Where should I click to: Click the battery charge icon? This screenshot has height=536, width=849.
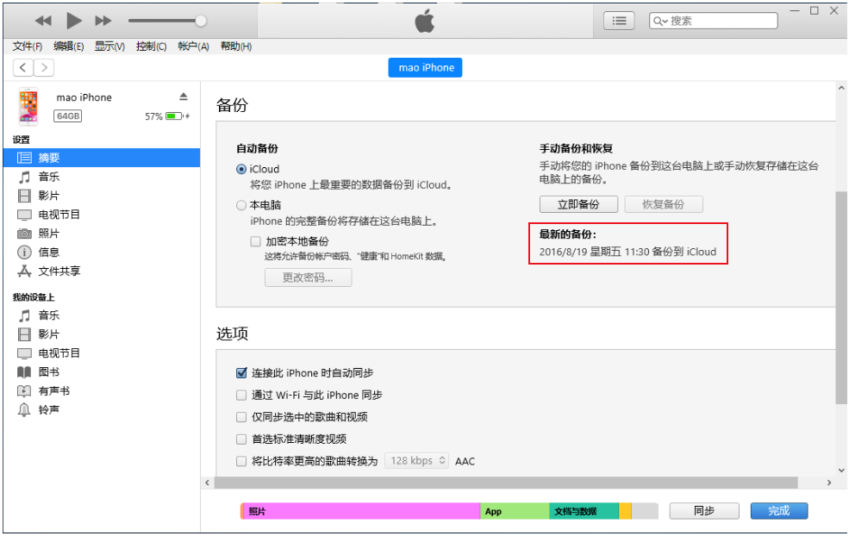tap(175, 115)
